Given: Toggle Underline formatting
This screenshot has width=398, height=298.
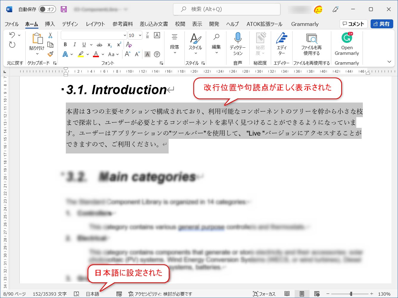Looking at the screenshot, I should click(84, 45).
